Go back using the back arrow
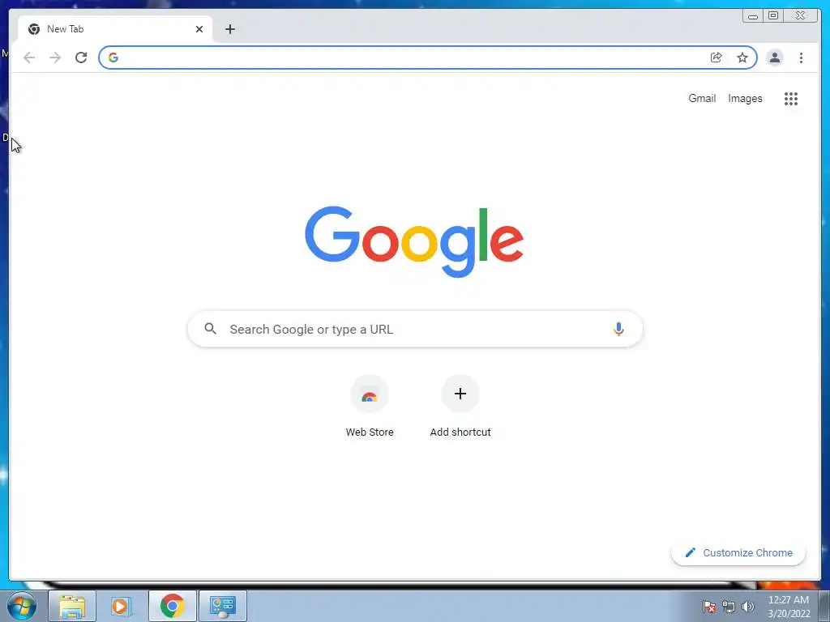The height and width of the screenshot is (622, 830). (x=29, y=58)
